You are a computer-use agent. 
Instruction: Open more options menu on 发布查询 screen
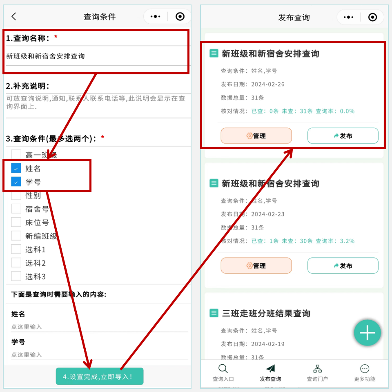(x=348, y=17)
